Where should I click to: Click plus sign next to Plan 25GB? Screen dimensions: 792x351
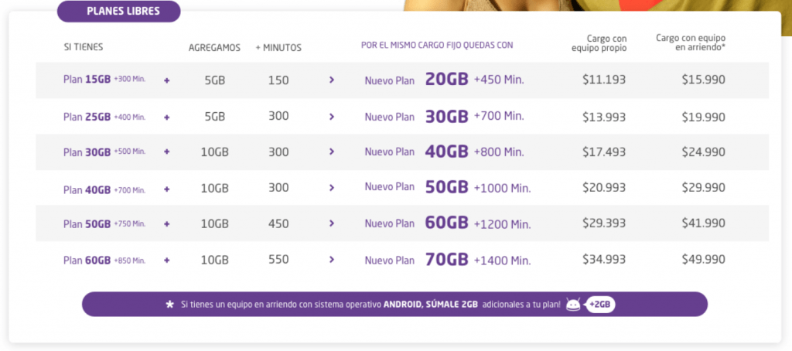[x=167, y=118]
